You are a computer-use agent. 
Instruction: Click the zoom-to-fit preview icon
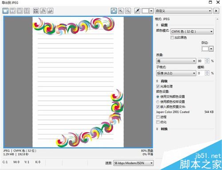click(36, 11)
